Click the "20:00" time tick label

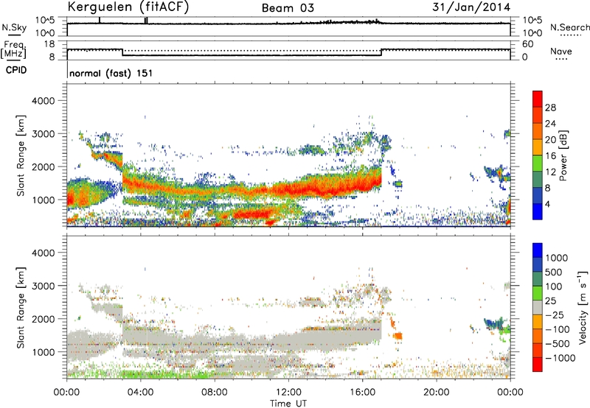(x=436, y=393)
